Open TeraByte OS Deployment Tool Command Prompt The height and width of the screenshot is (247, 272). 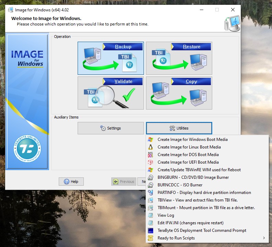point(207,230)
